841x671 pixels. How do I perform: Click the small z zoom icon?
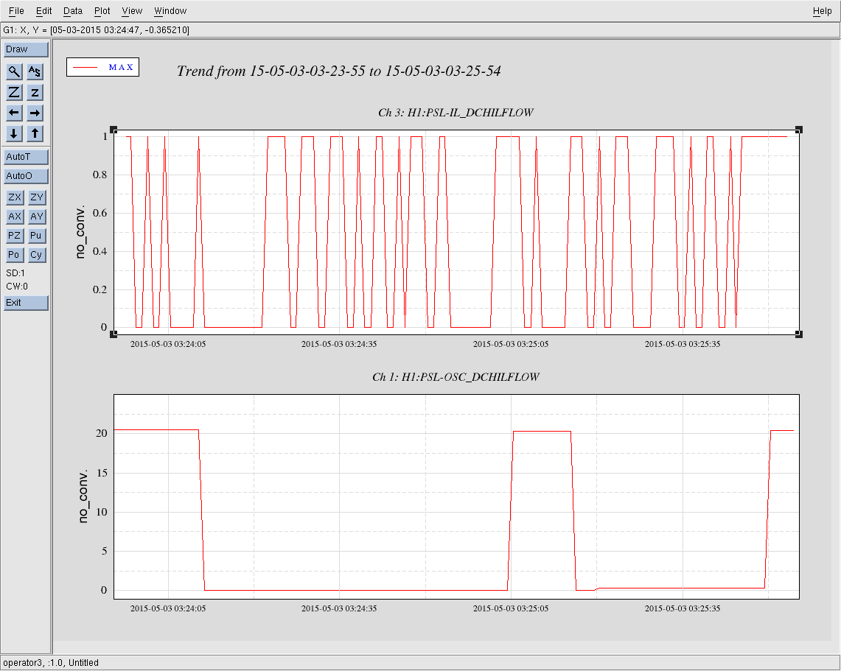point(35,92)
